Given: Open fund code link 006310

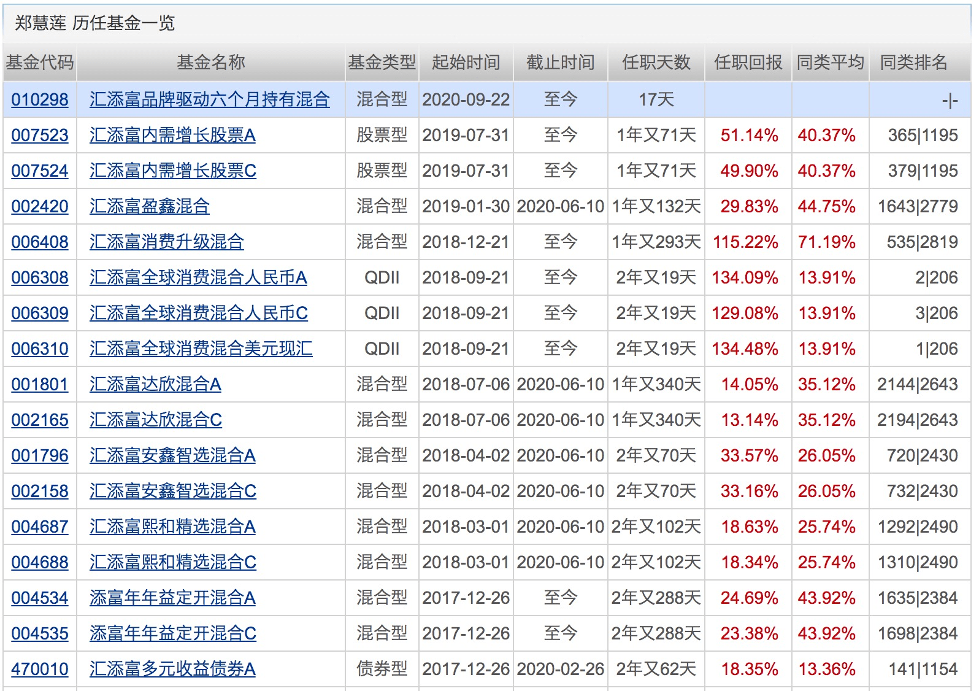Looking at the screenshot, I should pyautogui.click(x=40, y=349).
